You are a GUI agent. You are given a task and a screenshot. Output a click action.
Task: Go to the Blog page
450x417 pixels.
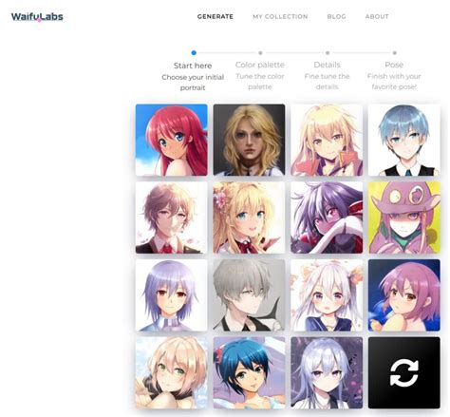tap(336, 16)
